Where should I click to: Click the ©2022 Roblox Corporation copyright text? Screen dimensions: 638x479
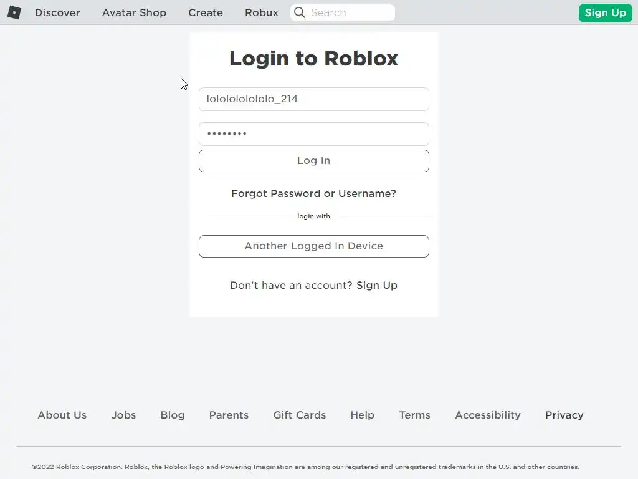coord(305,467)
